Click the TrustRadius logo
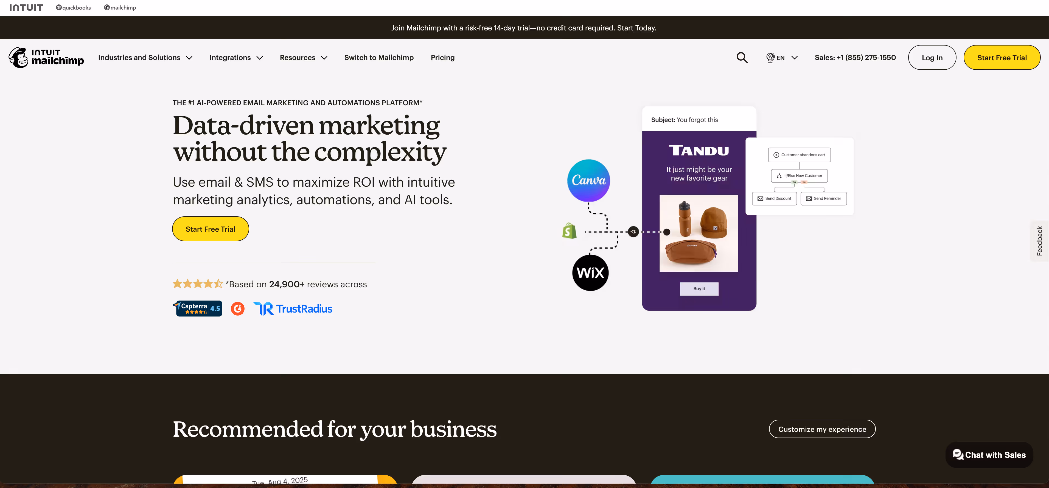This screenshot has height=488, width=1049. point(293,309)
